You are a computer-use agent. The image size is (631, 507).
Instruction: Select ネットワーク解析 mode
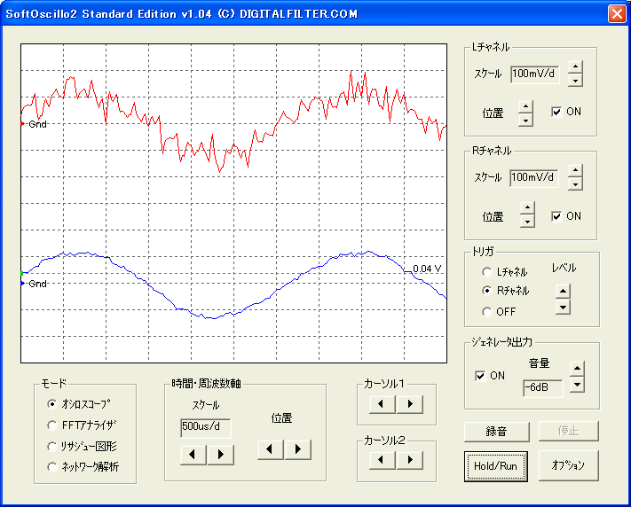pos(51,467)
